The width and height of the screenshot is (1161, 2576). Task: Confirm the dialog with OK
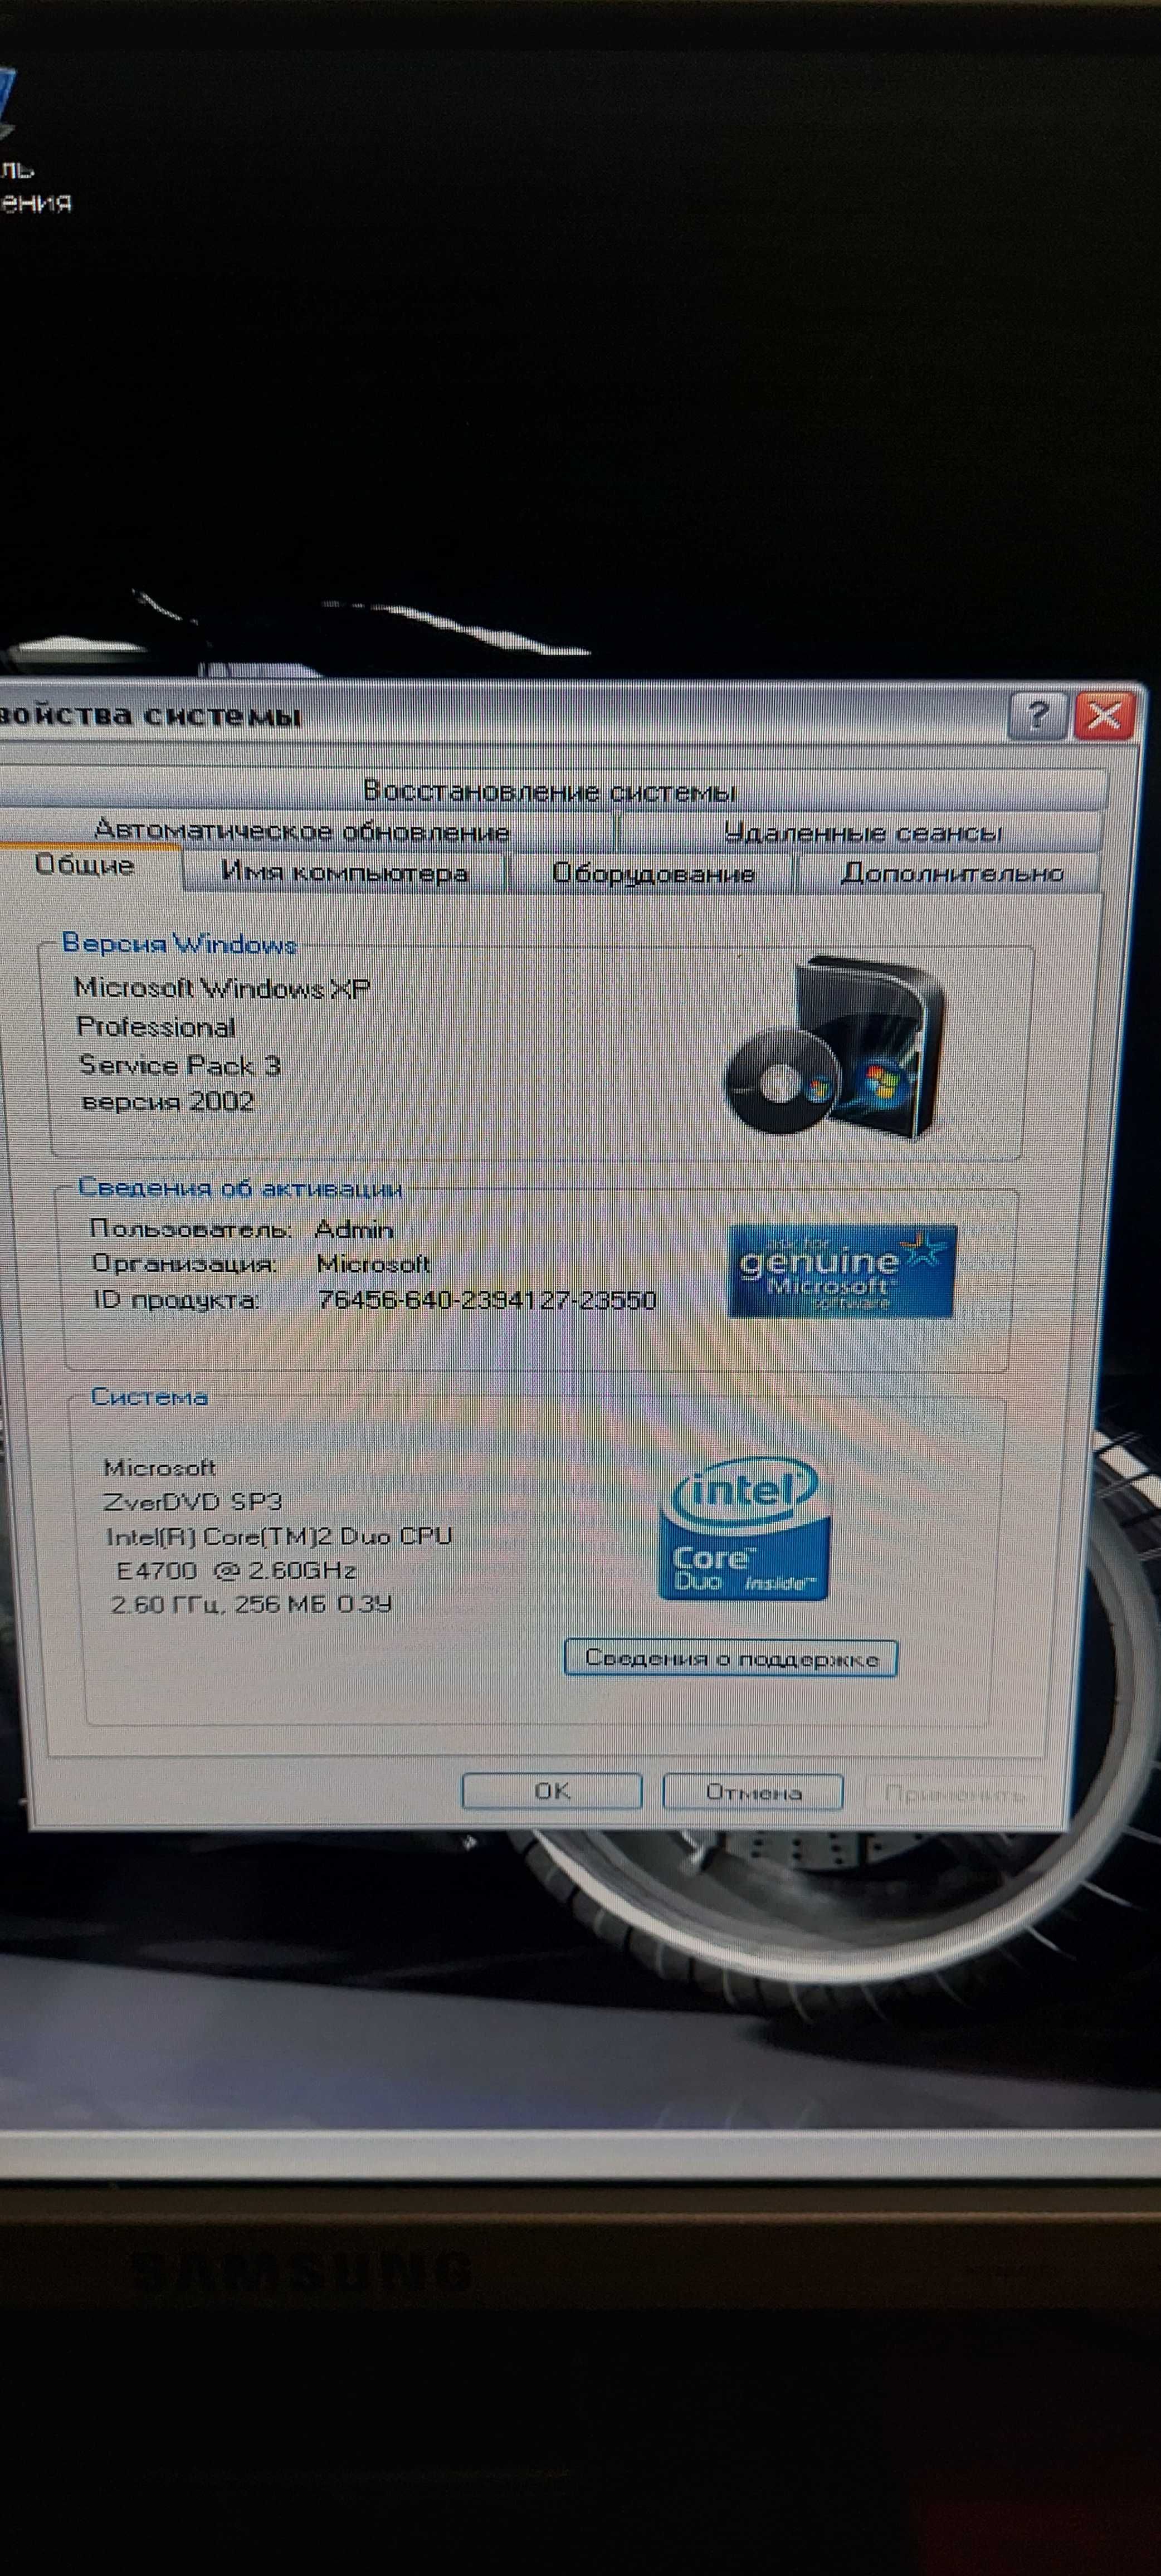click(x=552, y=1791)
